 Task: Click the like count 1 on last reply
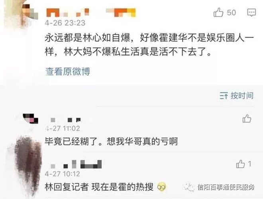[250, 164]
